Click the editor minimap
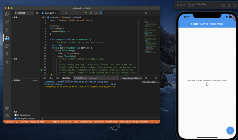The image size is (238, 140). click(150, 36)
